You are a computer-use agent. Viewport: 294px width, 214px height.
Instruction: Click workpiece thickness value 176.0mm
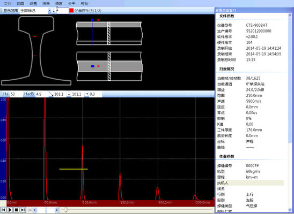254,130
